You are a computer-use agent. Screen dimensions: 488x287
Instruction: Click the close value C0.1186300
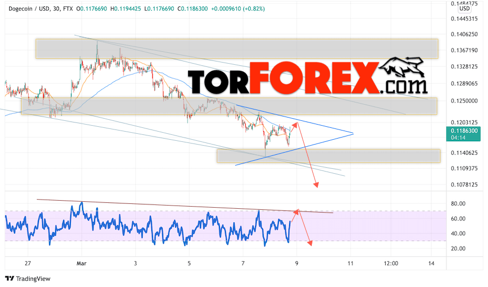coord(192,9)
